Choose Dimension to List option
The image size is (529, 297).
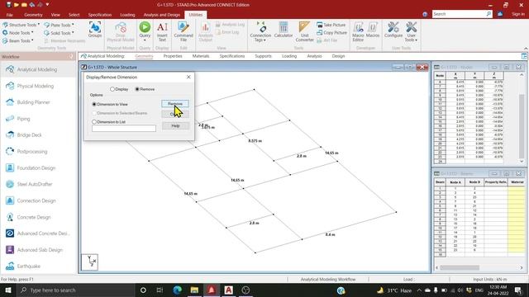[x=94, y=122]
